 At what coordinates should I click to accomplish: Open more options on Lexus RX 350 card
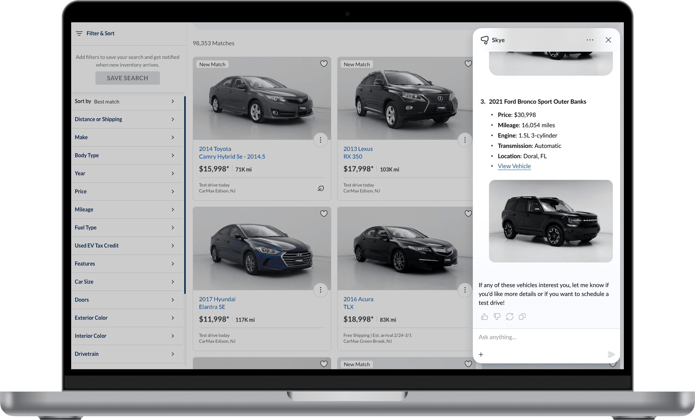[465, 140]
